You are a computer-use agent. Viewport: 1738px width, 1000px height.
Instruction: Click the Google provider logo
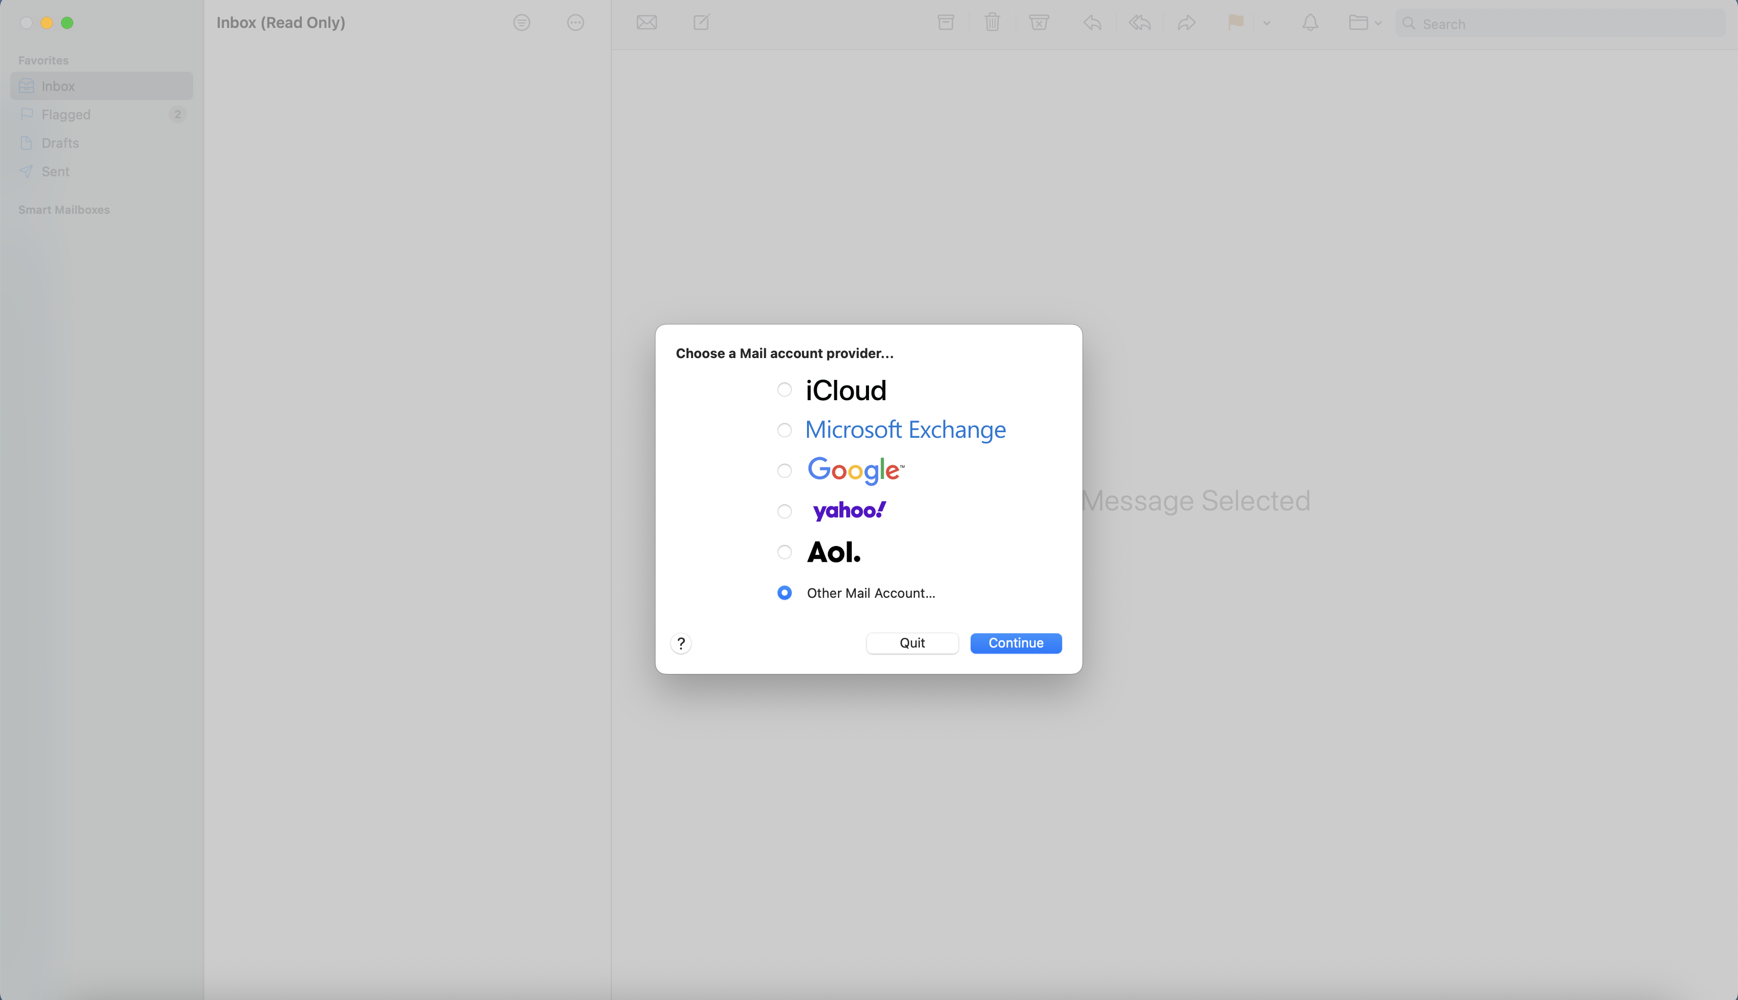(x=856, y=470)
